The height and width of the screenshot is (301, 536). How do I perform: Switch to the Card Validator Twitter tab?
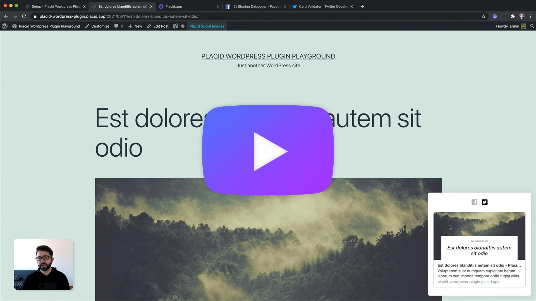(x=323, y=6)
